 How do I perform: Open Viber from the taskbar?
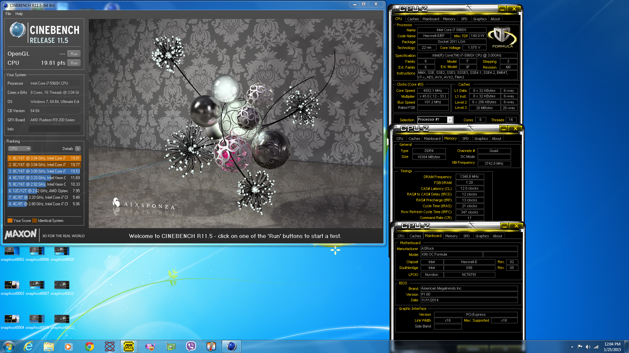click(191, 346)
